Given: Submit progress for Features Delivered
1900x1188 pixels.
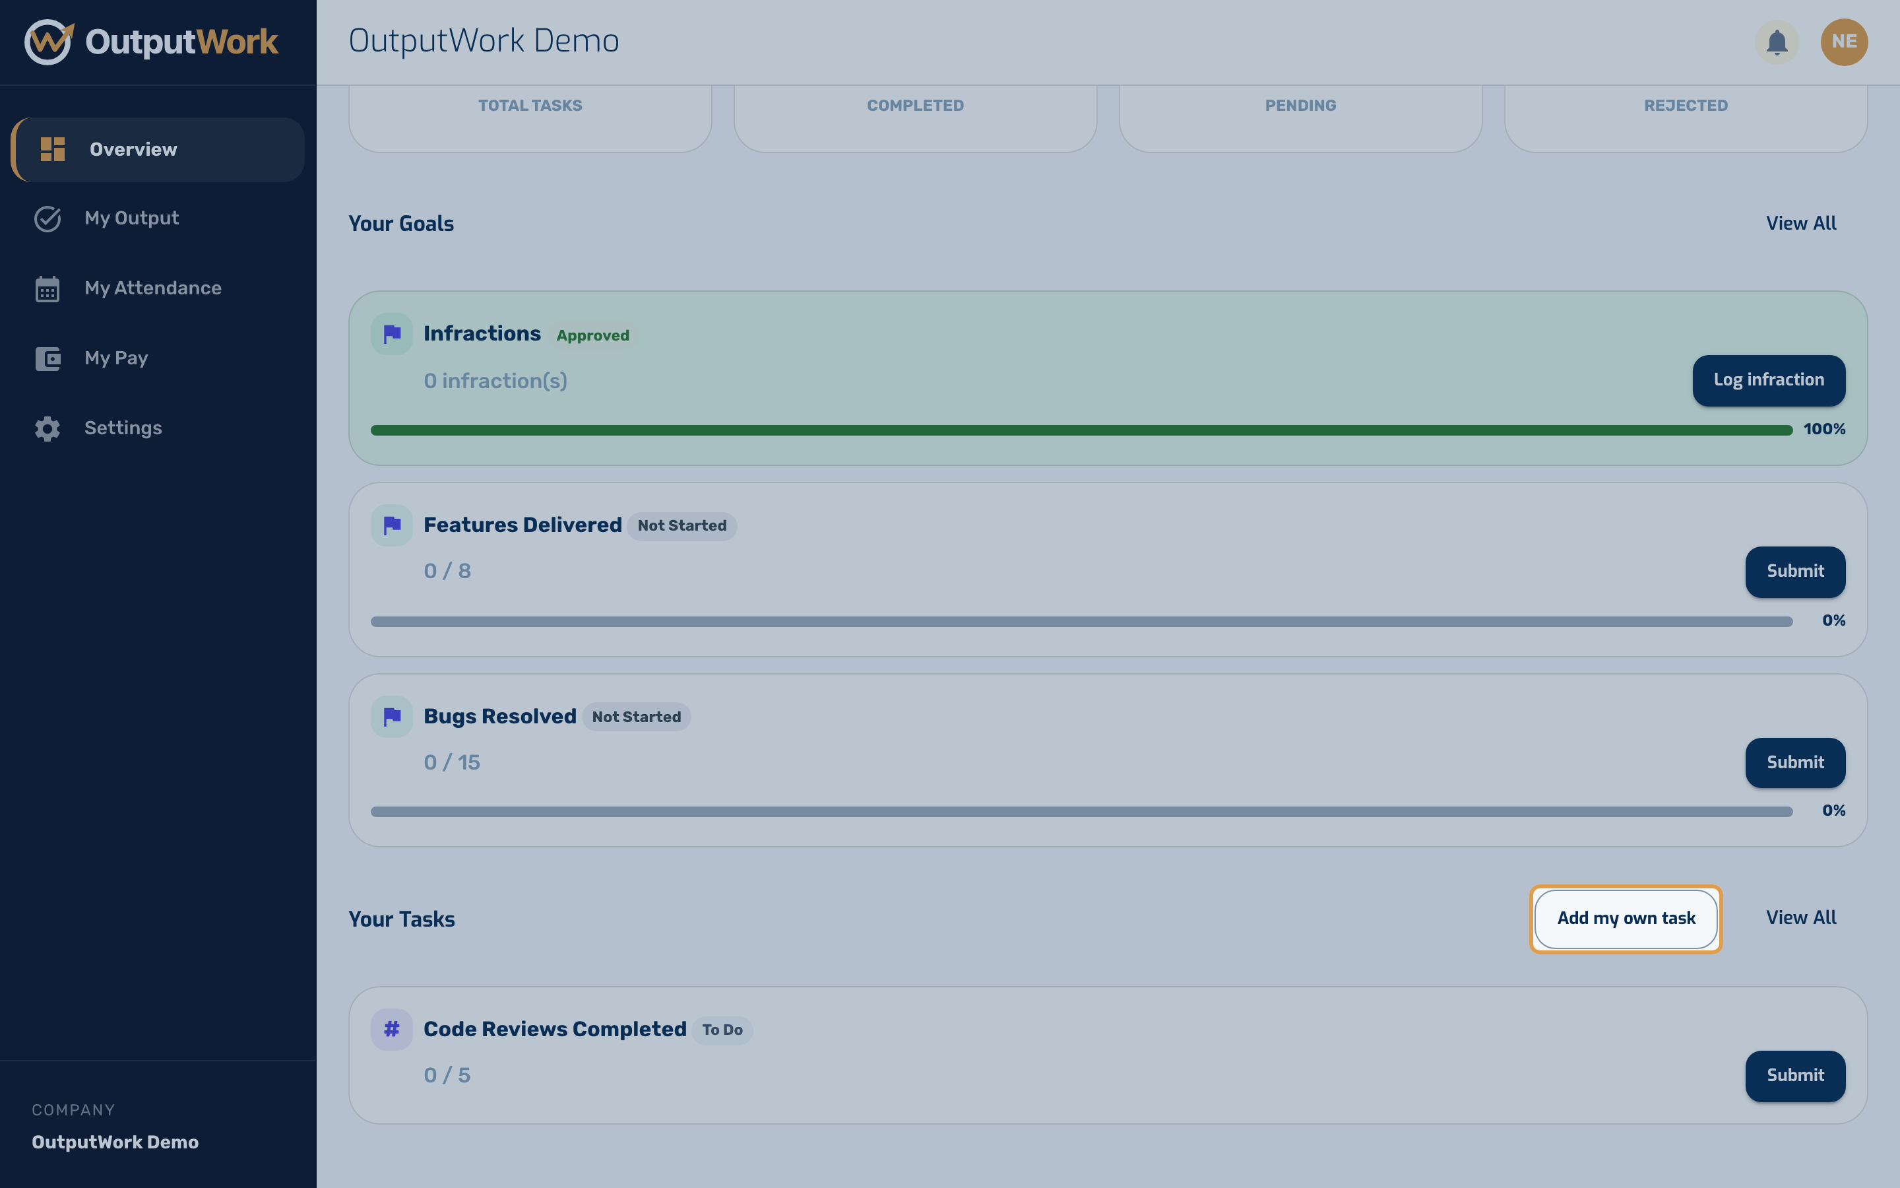Looking at the screenshot, I should 1795,571.
